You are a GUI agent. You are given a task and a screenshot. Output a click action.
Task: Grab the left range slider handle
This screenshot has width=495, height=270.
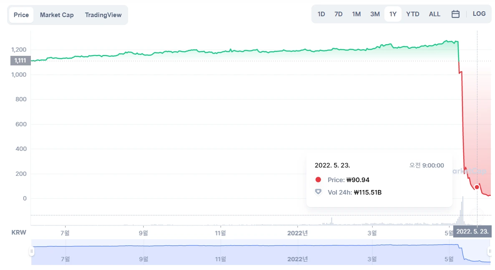tap(32, 251)
